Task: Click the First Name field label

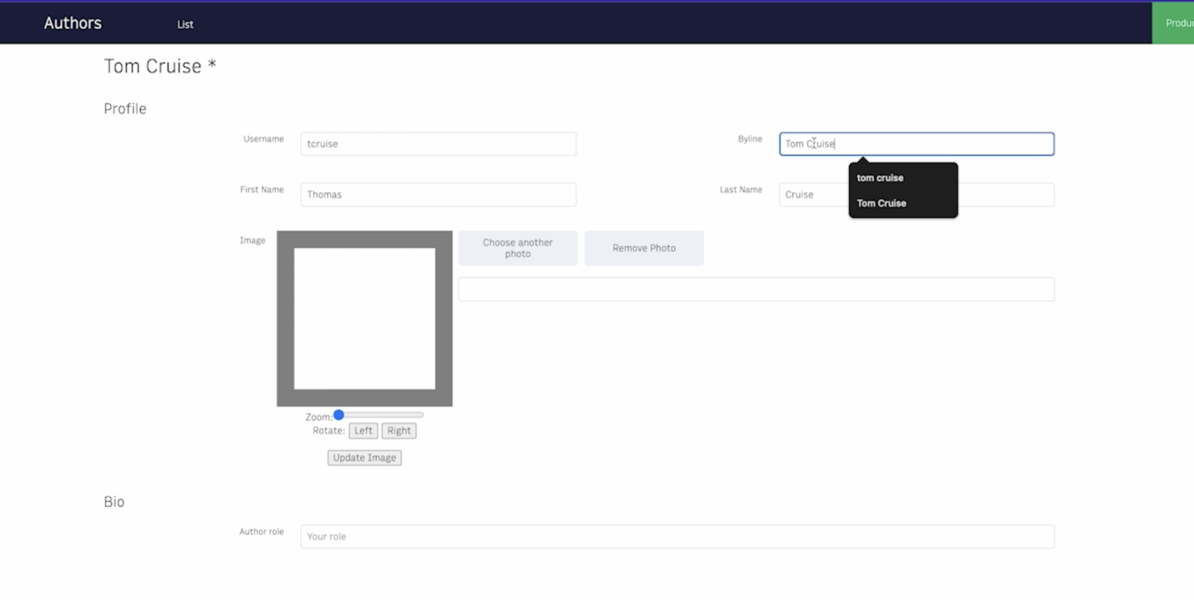Action: [x=262, y=189]
